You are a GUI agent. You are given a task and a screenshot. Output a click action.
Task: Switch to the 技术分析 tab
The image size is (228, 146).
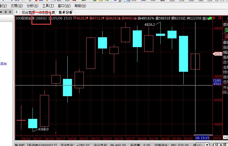coord(65,12)
